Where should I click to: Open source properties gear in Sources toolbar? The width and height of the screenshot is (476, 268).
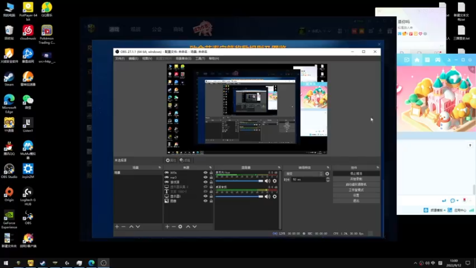pos(180,227)
